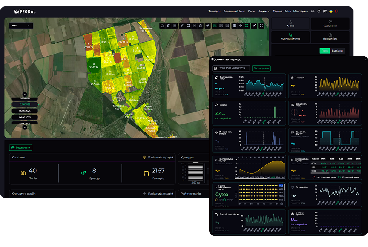Click the Редагувати button
The height and width of the screenshot is (247, 368).
click(x=20, y=148)
